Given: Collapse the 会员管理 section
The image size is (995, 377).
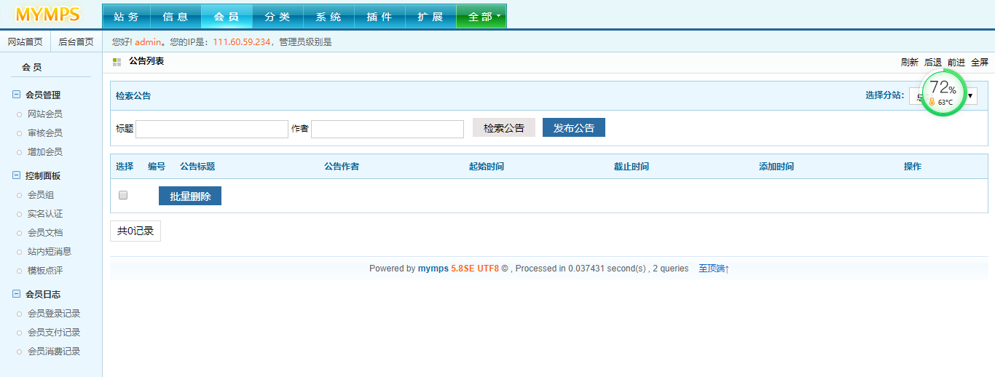Looking at the screenshot, I should coord(17,95).
